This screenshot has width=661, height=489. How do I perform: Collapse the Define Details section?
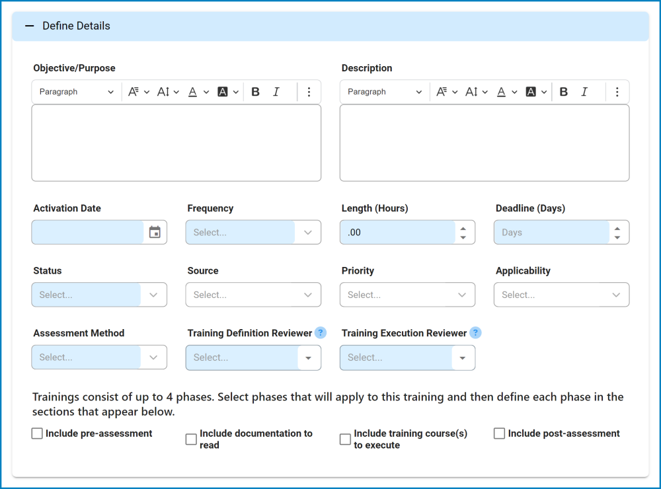(29, 26)
